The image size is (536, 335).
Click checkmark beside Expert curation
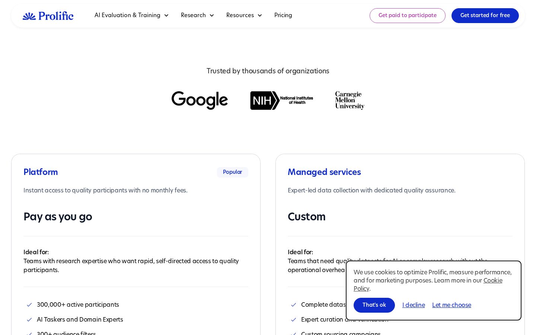pos(293,320)
